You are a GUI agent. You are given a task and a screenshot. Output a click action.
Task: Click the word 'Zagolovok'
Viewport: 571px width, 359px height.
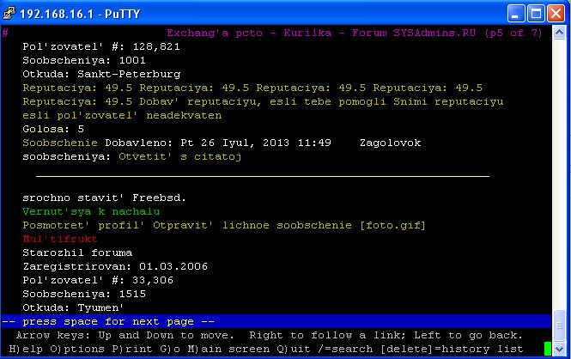(x=391, y=143)
